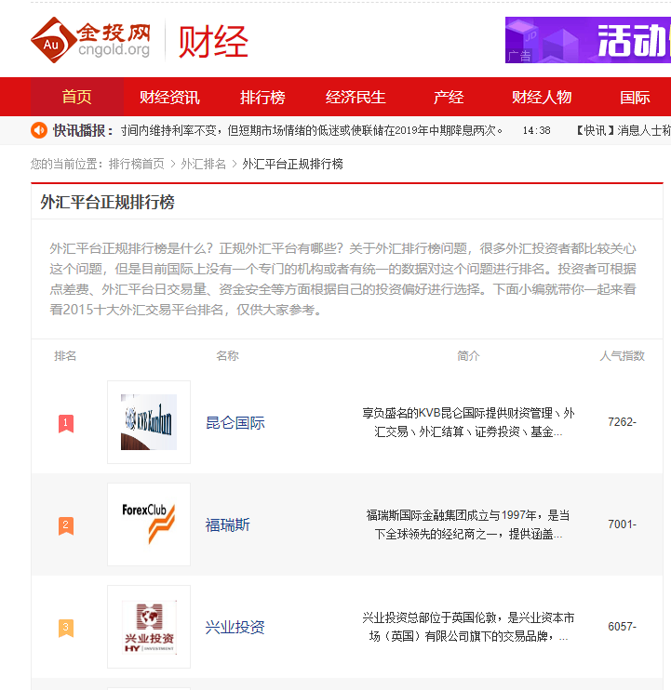The height and width of the screenshot is (690, 671).
Task: Open the purple 活动 advertisement banner
Action: point(588,40)
